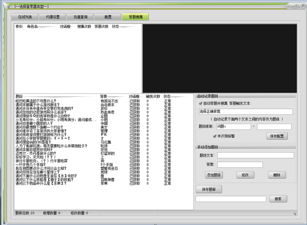
Task: Click the search text box beside 搜索
Action: (x=230, y=199)
